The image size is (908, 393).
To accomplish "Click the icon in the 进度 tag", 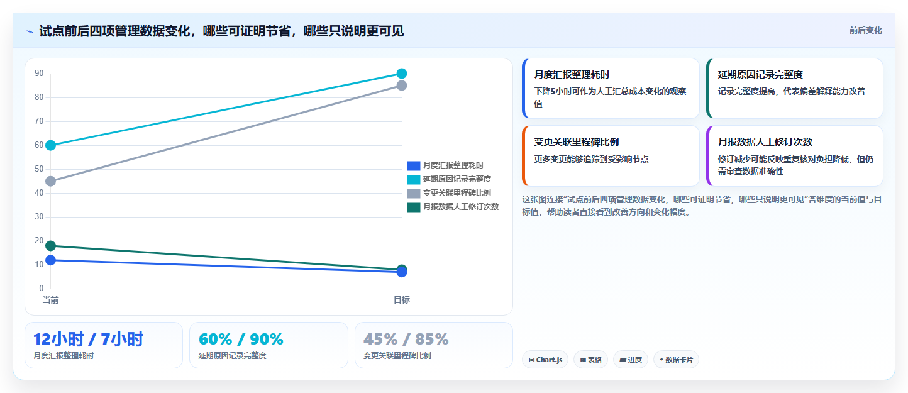I will coord(623,360).
